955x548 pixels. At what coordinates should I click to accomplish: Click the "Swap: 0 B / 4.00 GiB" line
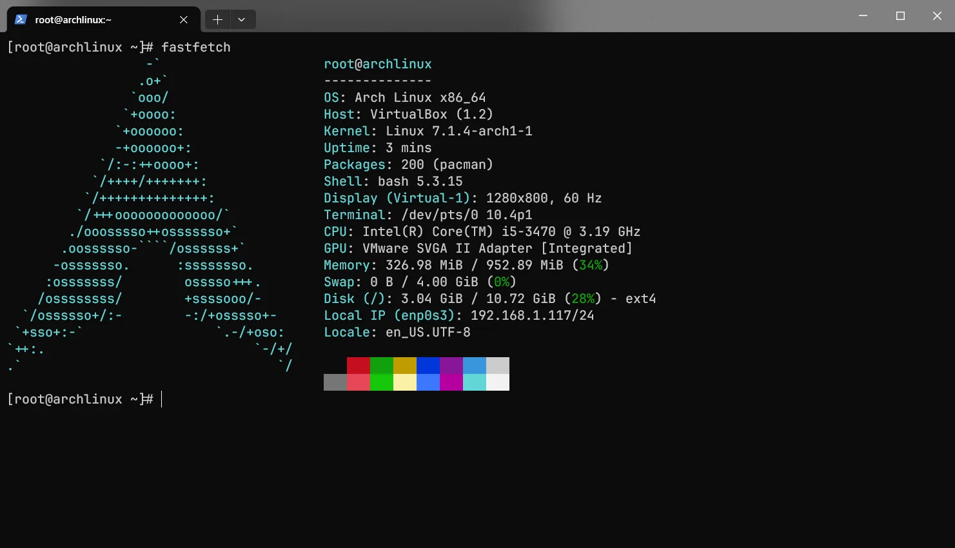point(420,282)
